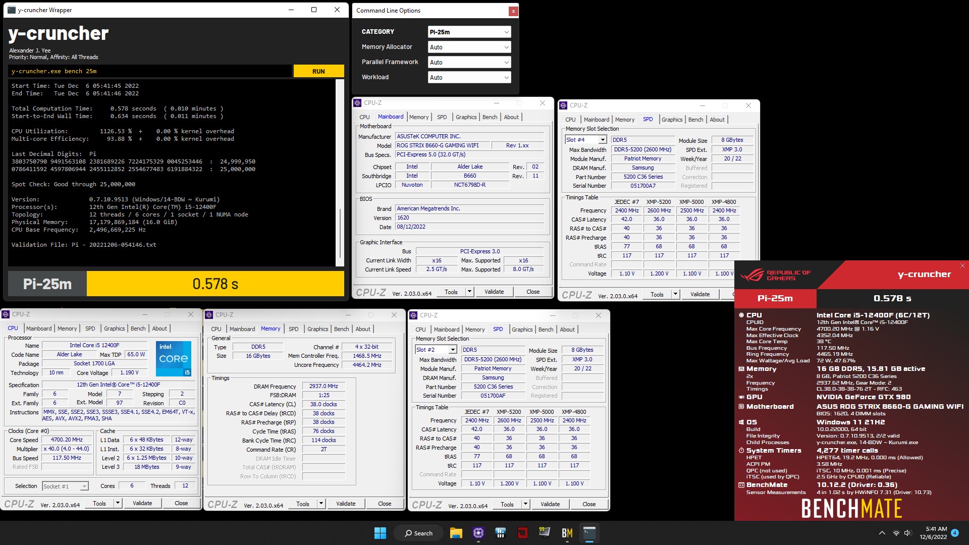
Task: Click the Republic of Gamers logo
Action: pyautogui.click(x=776, y=275)
